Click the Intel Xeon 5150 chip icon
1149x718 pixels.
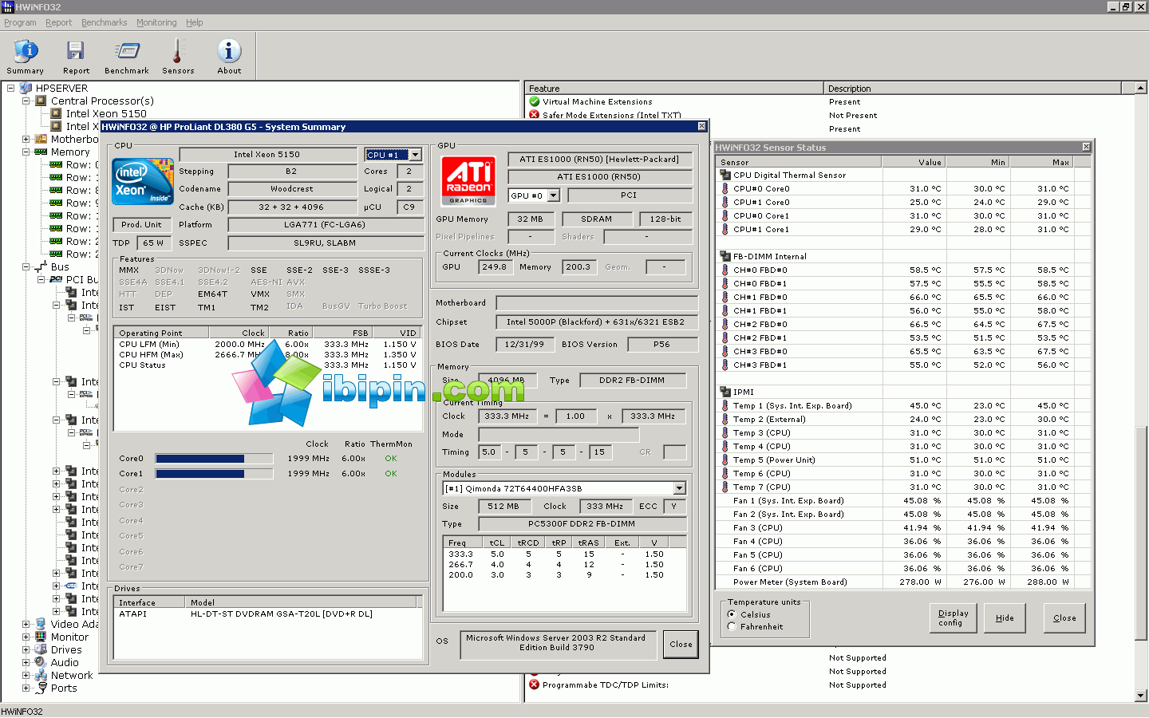point(57,113)
